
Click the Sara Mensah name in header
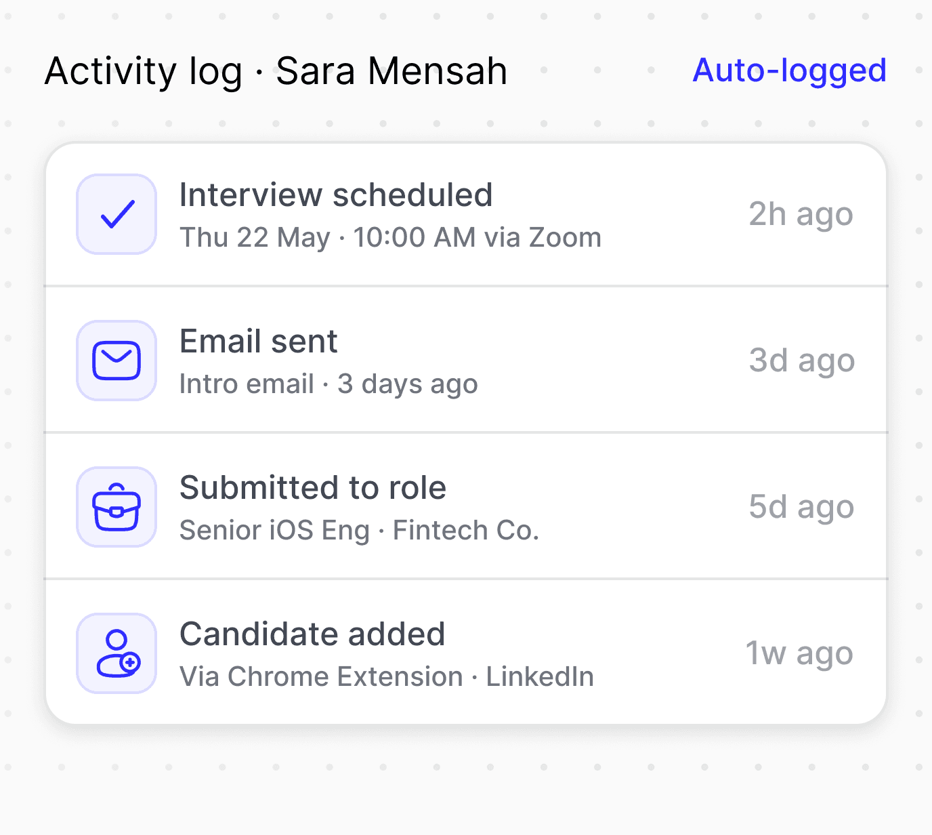(x=391, y=70)
